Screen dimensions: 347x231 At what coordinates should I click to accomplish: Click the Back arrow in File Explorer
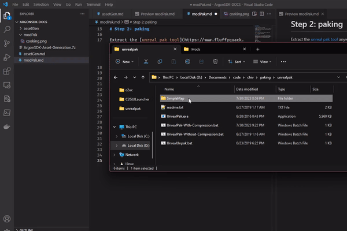click(116, 77)
